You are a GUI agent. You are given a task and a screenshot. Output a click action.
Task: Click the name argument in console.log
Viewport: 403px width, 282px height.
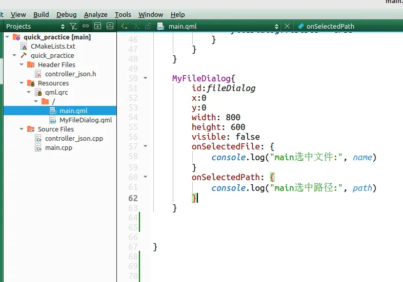coord(362,157)
